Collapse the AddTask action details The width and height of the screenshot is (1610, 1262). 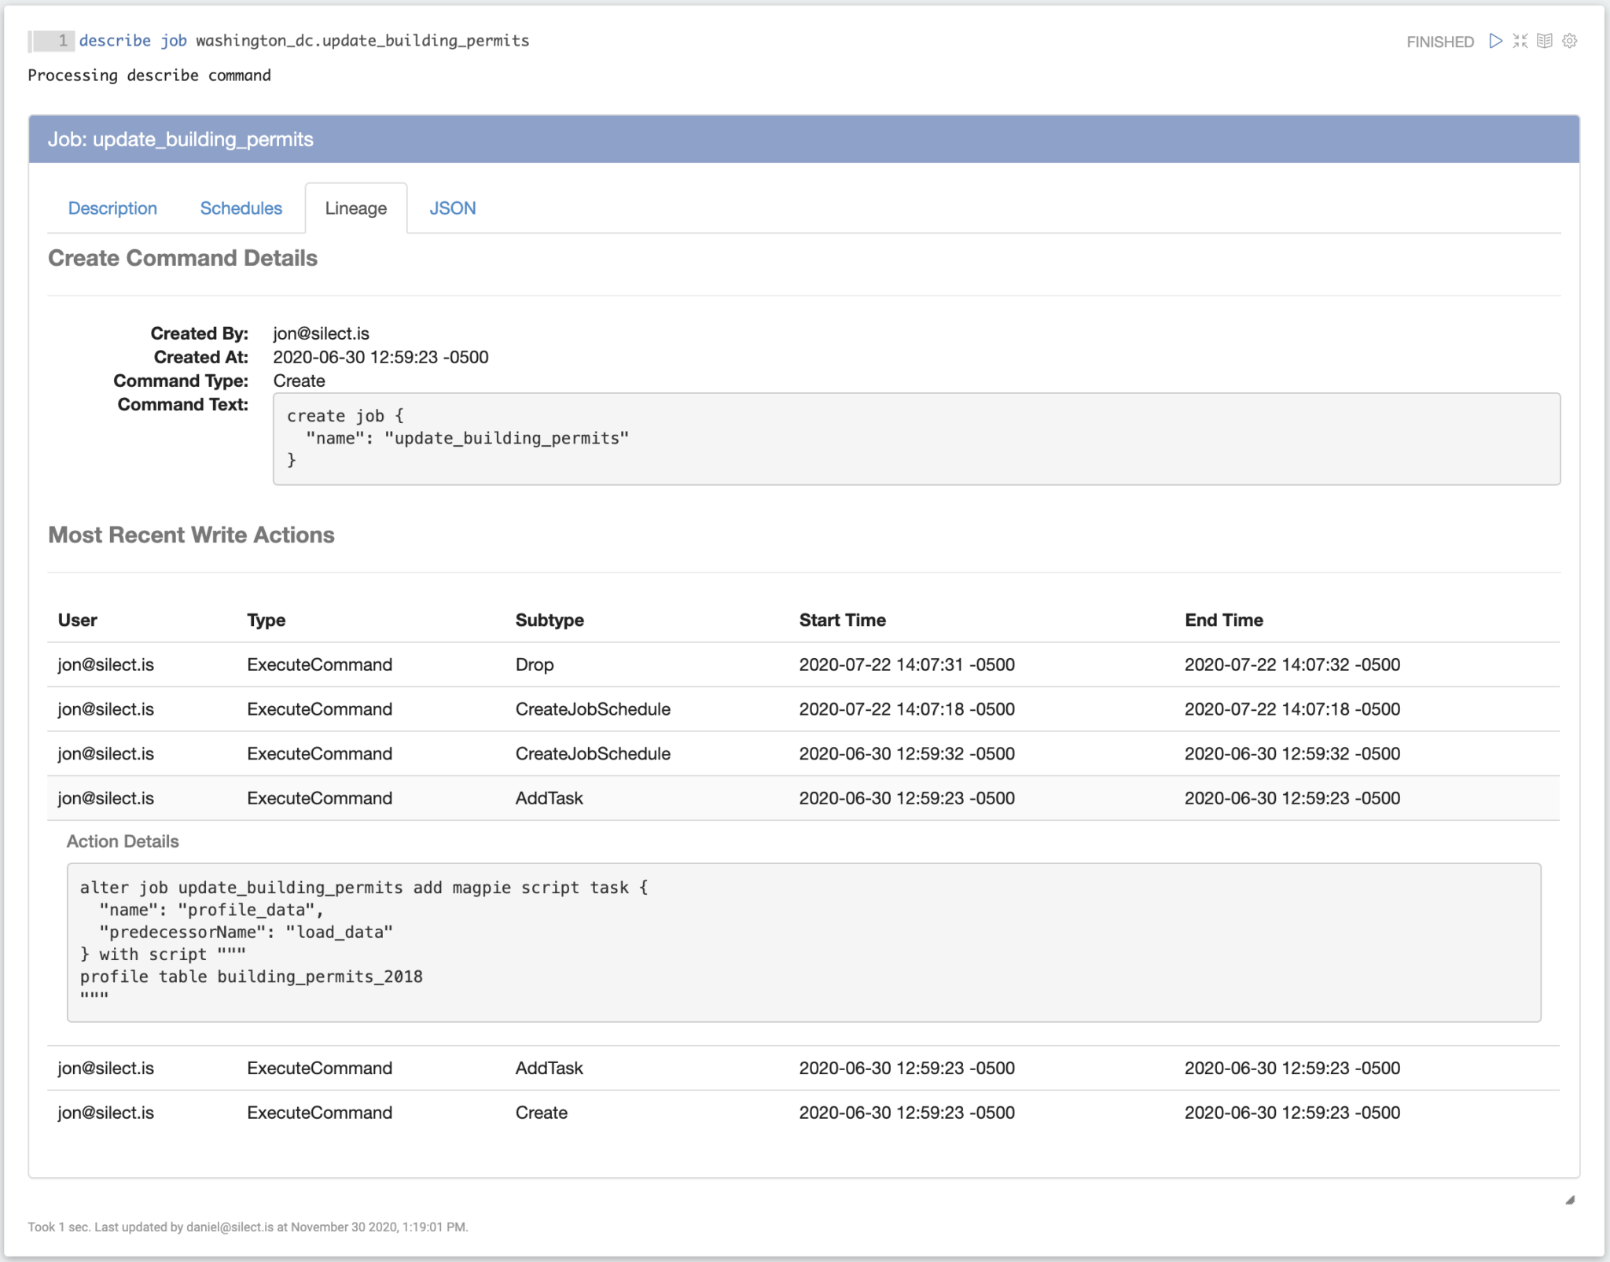(x=549, y=797)
